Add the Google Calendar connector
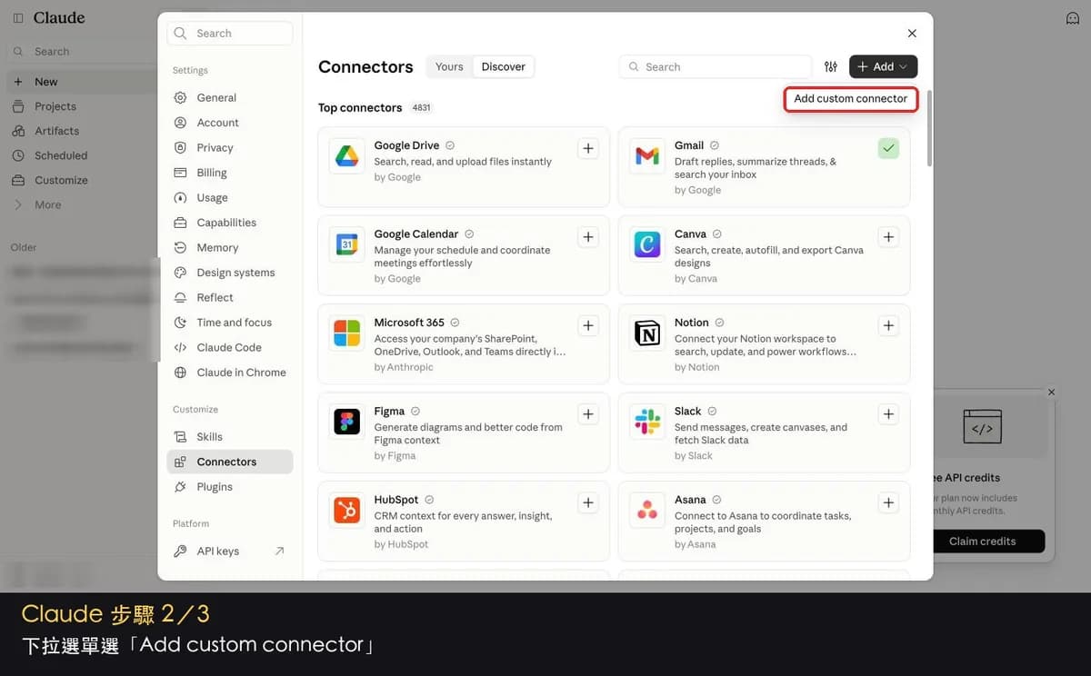This screenshot has height=676, width=1091. tap(588, 237)
